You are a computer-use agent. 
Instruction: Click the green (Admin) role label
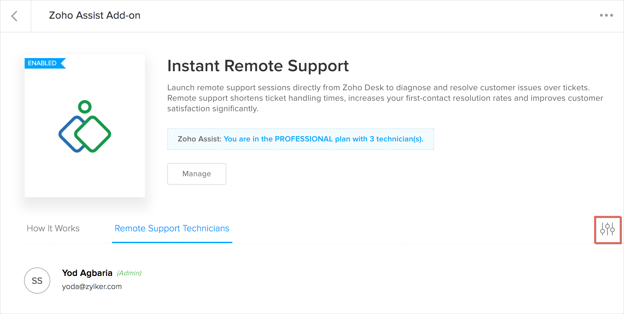point(129,273)
